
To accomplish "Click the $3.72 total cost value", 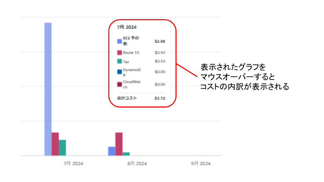I will [x=160, y=98].
